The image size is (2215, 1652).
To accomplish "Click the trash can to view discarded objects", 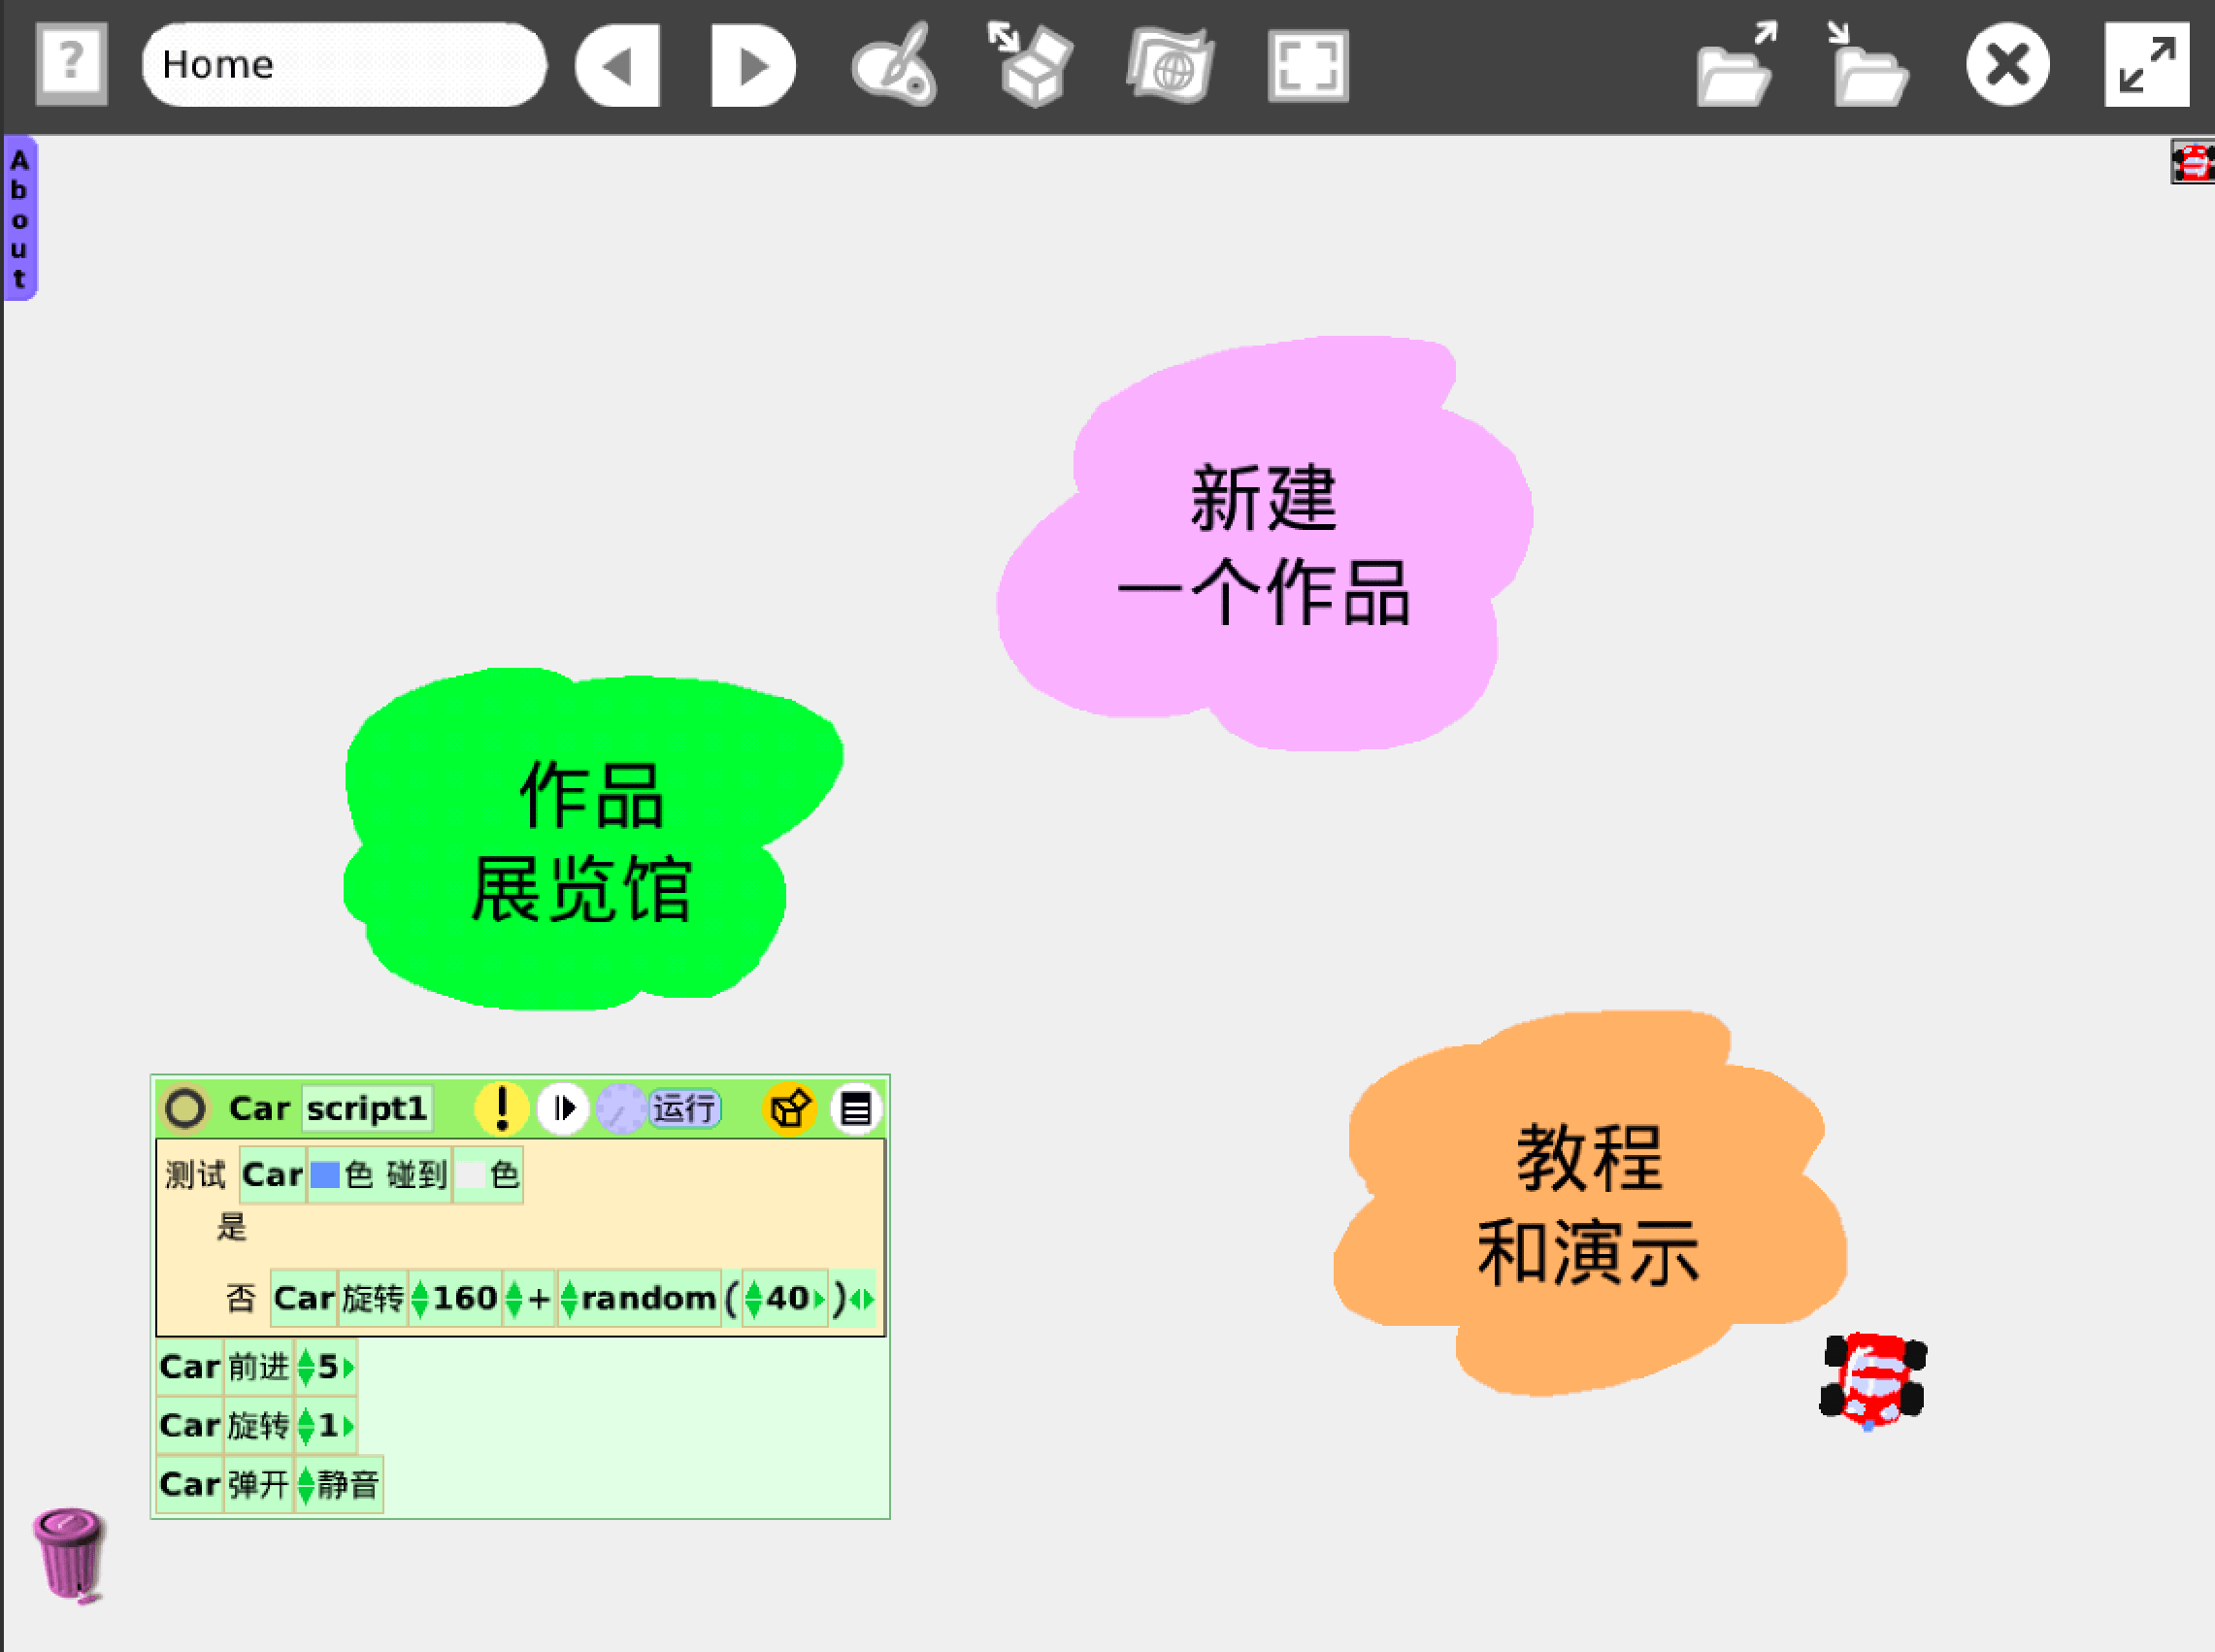I will point(68,1551).
